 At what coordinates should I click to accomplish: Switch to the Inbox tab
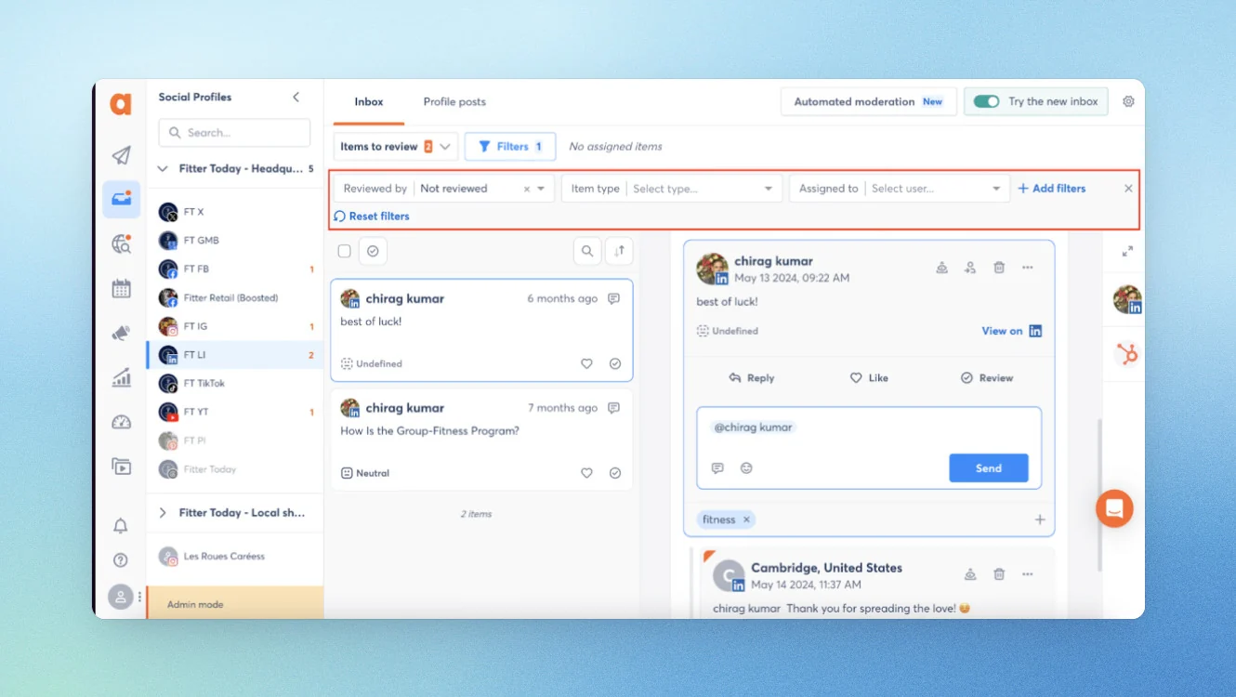pyautogui.click(x=369, y=102)
